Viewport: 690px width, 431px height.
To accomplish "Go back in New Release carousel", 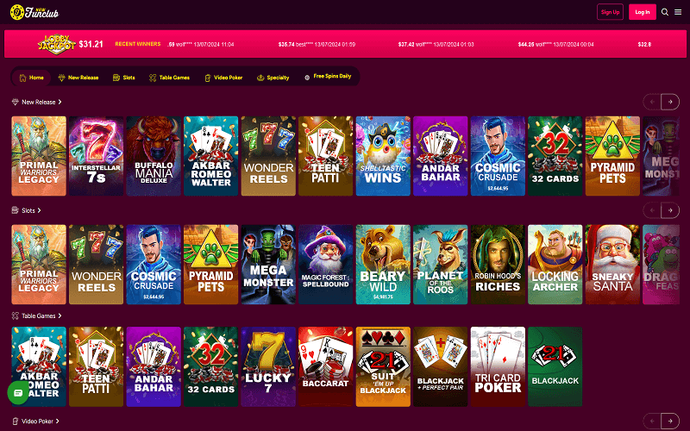I will pos(652,102).
